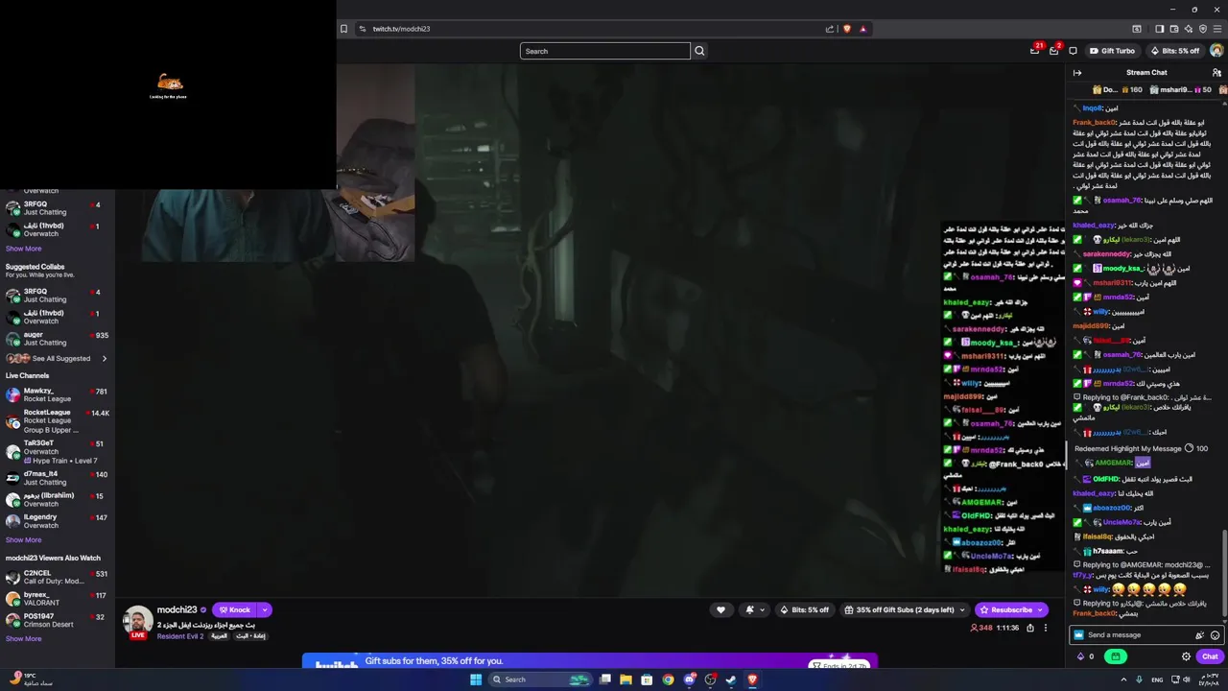
Task: Click the modchi23 streamer avatar
Action: coord(138,620)
